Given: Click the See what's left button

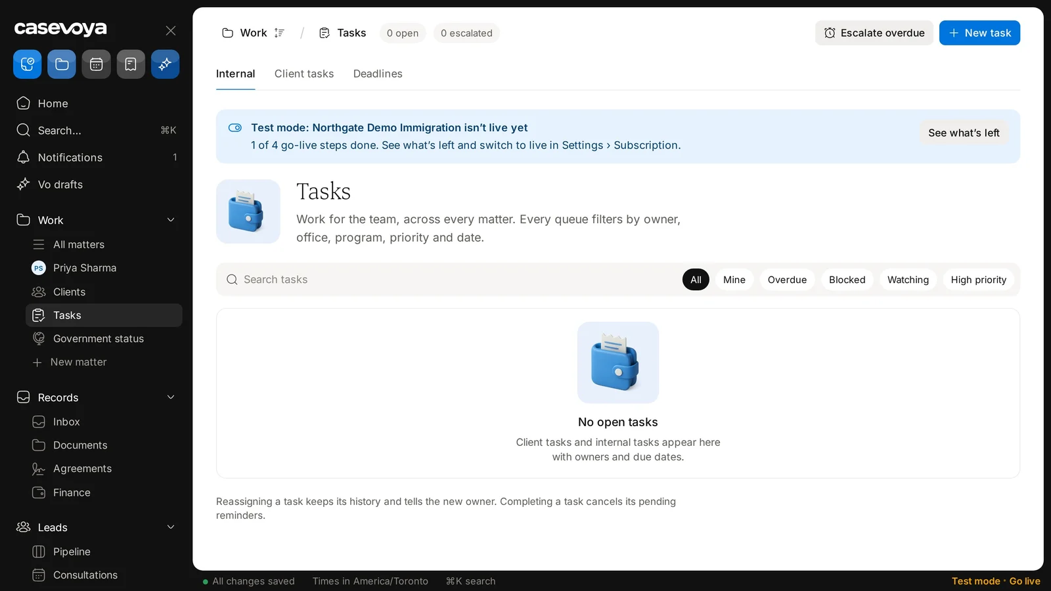Looking at the screenshot, I should (964, 133).
